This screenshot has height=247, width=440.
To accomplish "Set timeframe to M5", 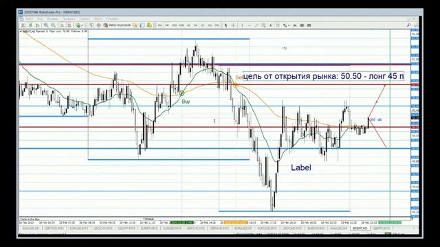I will coord(166,25).
